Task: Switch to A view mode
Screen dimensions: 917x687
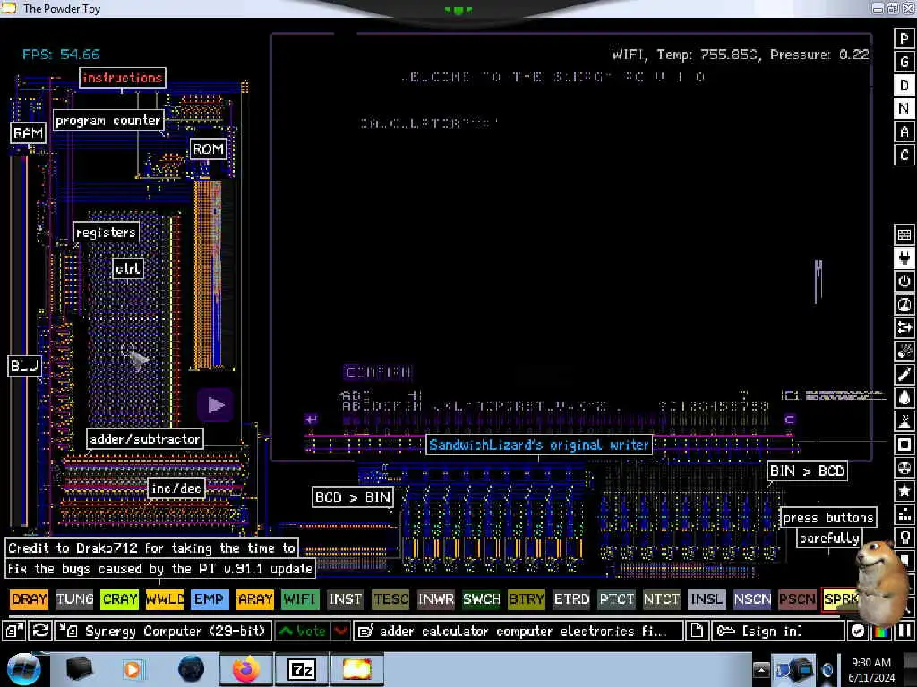Action: pos(904,132)
